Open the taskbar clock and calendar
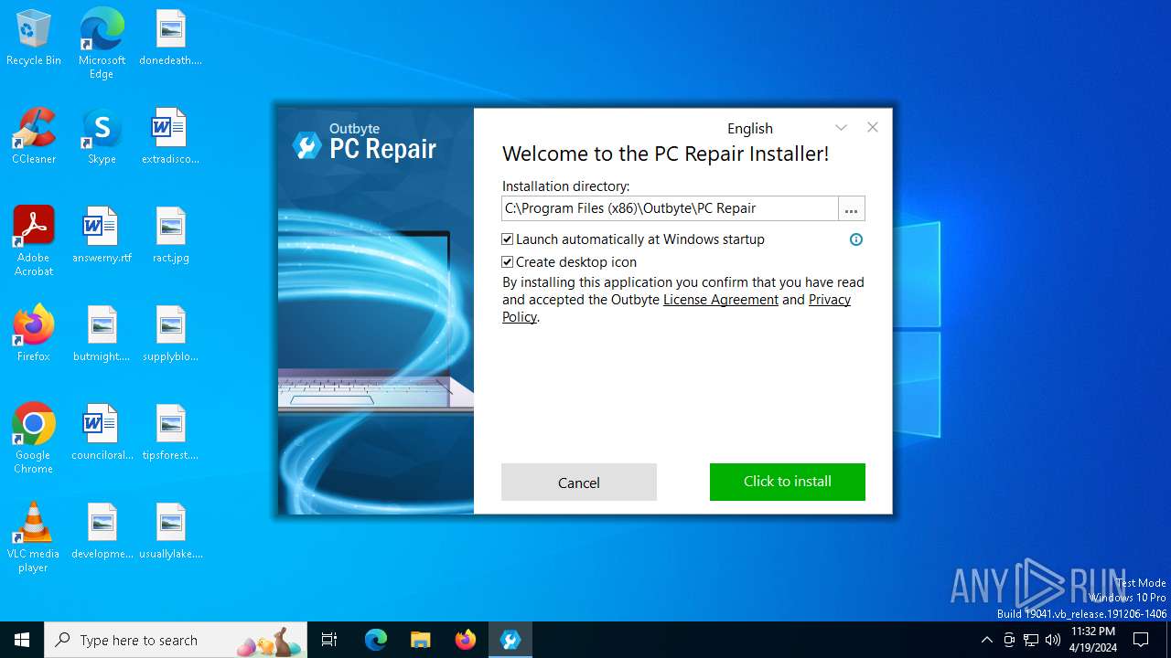The width and height of the screenshot is (1171, 658). pyautogui.click(x=1093, y=640)
